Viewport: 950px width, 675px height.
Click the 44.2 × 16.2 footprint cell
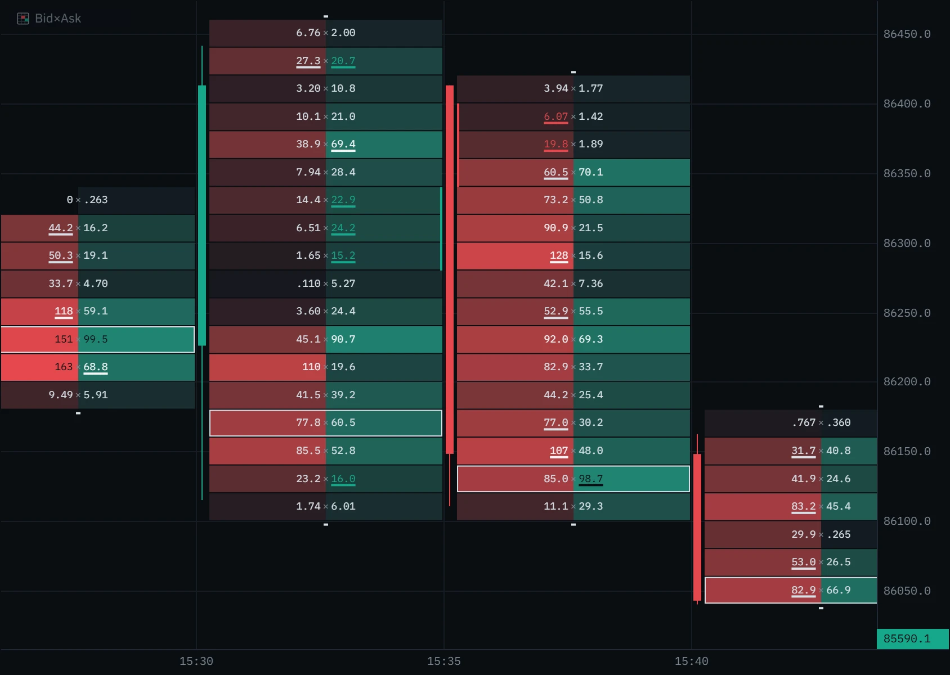pyautogui.click(x=98, y=228)
